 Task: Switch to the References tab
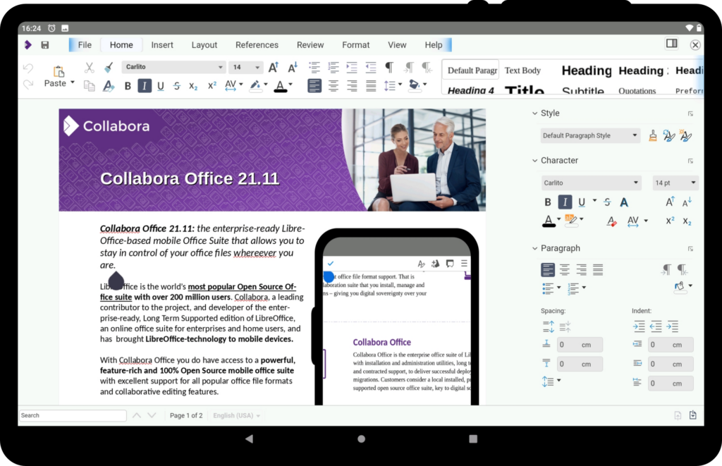(x=257, y=45)
